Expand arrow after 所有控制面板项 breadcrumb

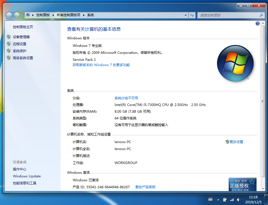pos(84,15)
